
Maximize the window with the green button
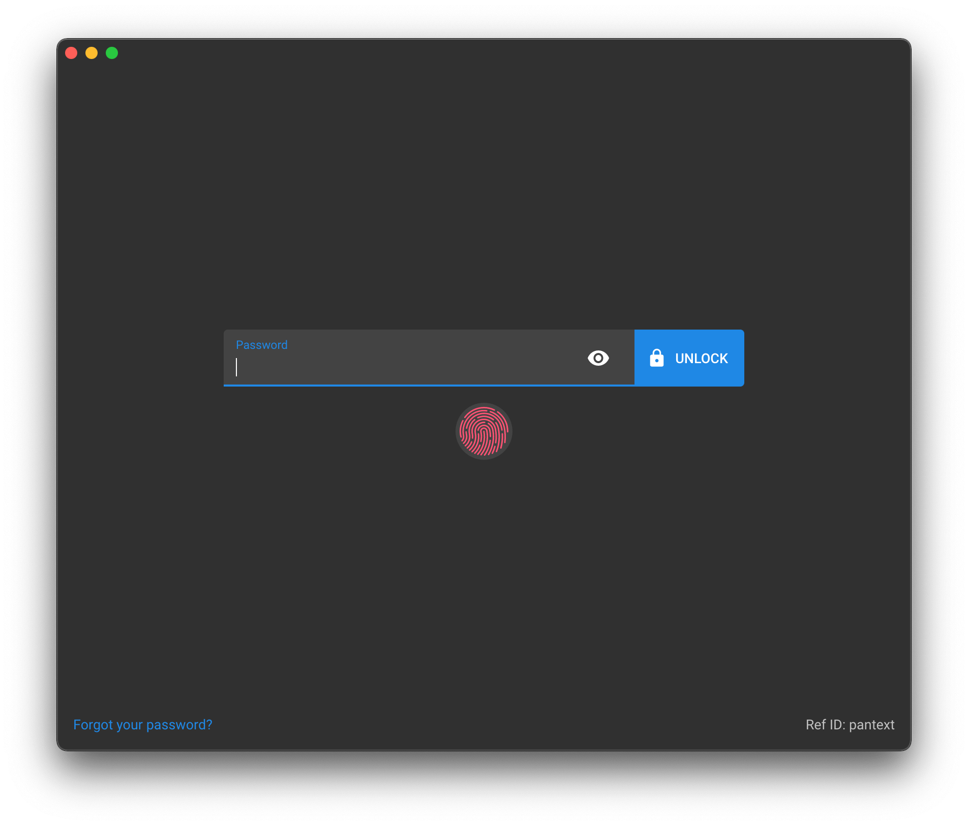pyautogui.click(x=112, y=53)
